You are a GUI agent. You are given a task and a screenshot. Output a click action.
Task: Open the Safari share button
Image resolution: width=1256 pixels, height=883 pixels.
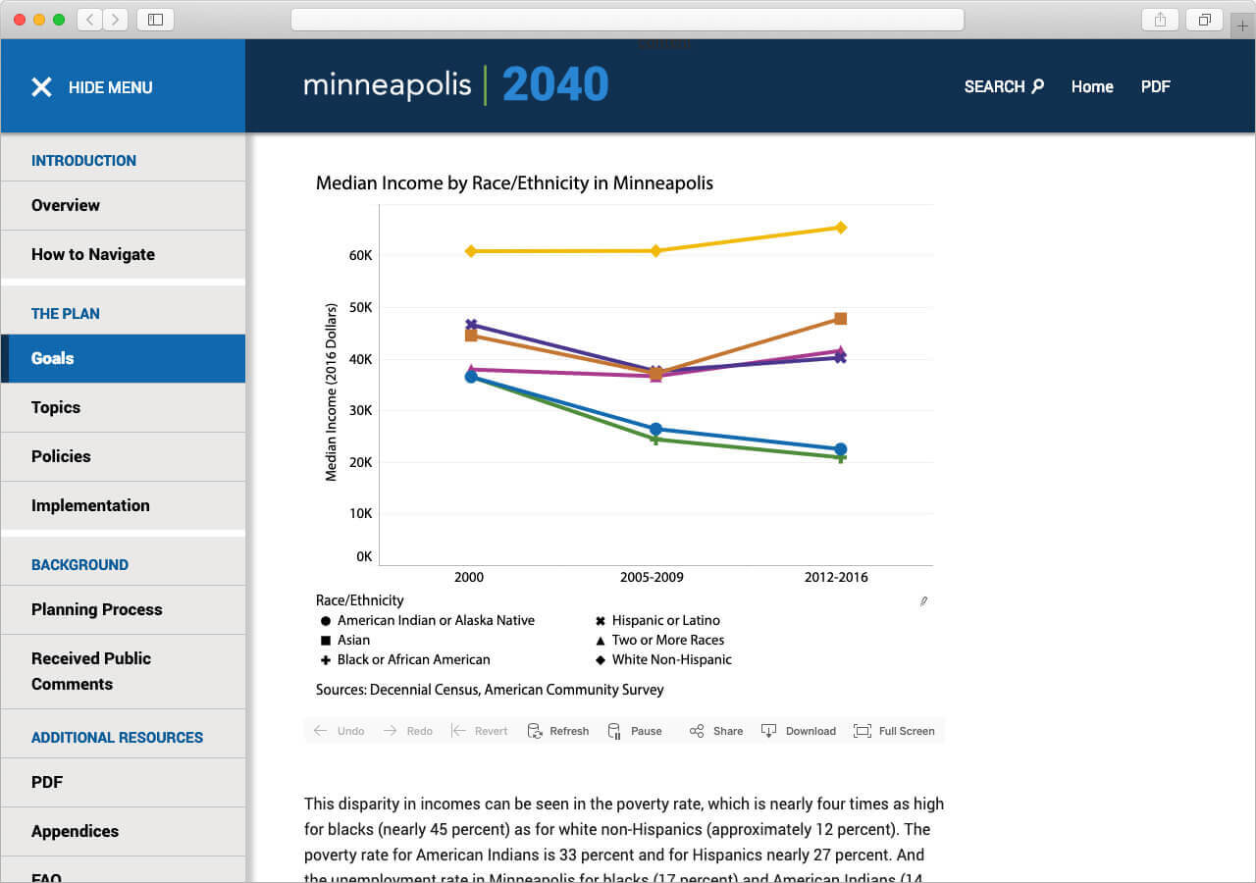tap(1160, 19)
